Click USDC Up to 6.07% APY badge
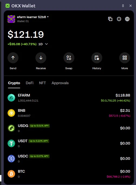Viewport: 136px width, 185px height. click(39, 156)
